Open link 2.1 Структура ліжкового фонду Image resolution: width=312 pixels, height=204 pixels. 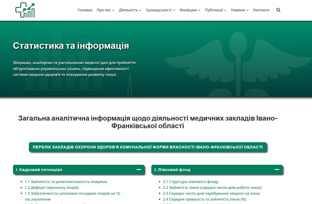click(191, 182)
